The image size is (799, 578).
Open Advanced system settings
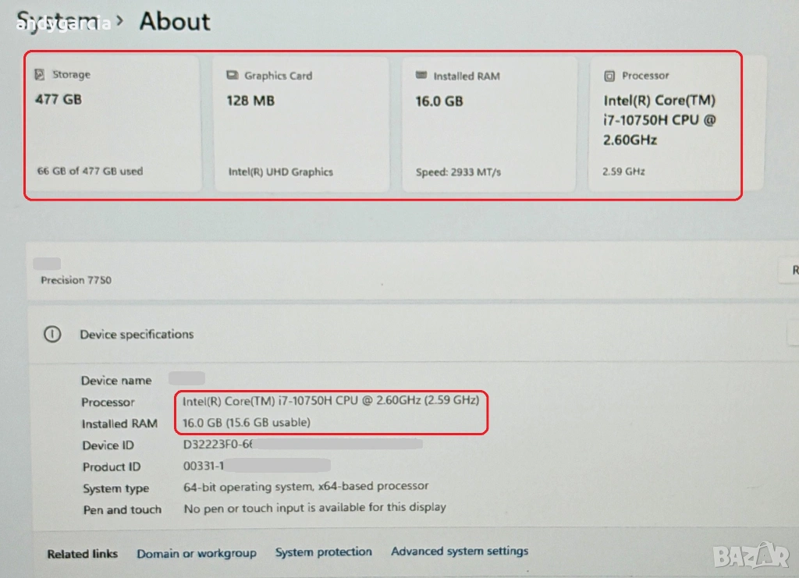pyautogui.click(x=459, y=551)
